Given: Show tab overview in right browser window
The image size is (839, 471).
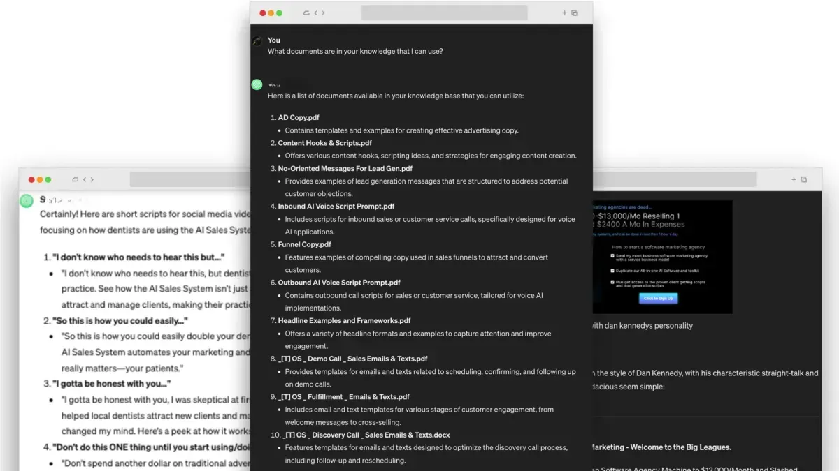Looking at the screenshot, I should coord(804,179).
